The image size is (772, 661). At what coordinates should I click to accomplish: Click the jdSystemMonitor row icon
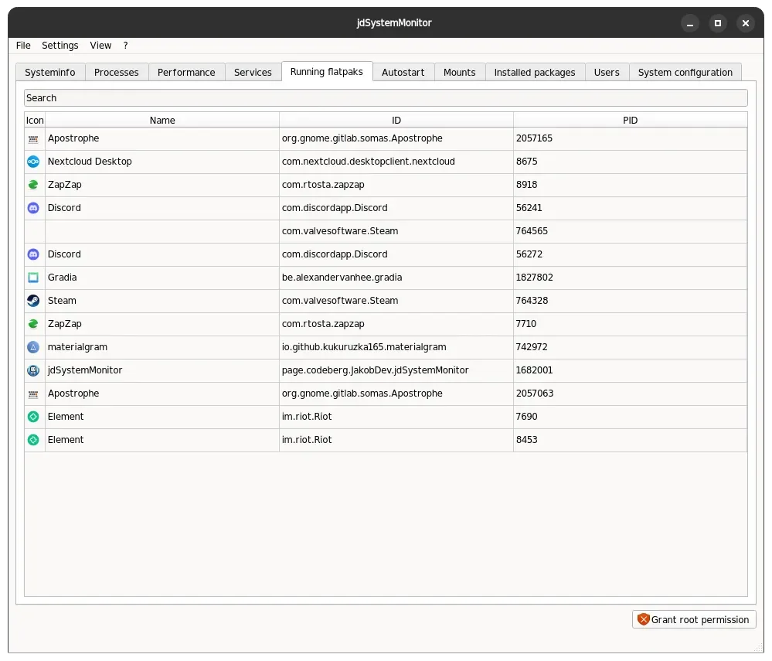click(33, 370)
